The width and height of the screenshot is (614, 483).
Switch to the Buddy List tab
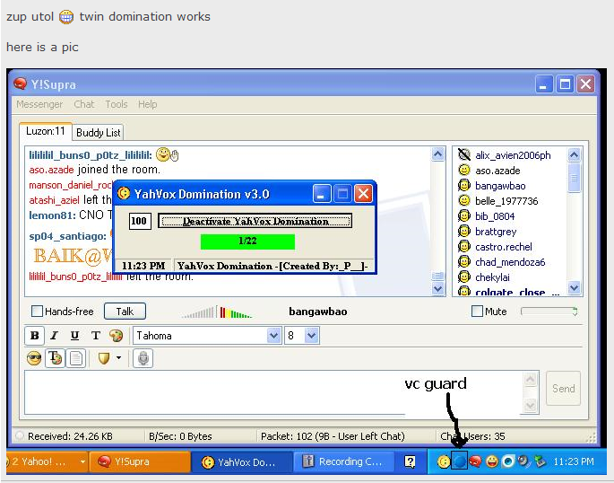98,132
